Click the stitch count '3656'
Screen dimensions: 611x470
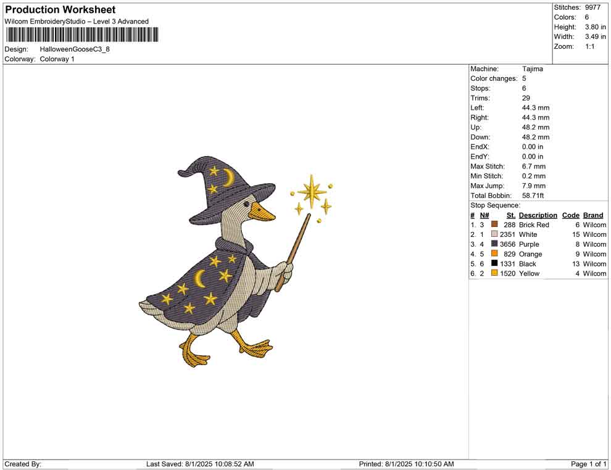(x=508, y=244)
